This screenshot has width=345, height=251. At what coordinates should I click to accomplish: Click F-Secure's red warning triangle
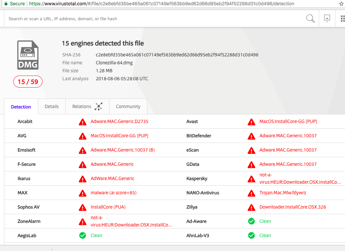[83, 164]
